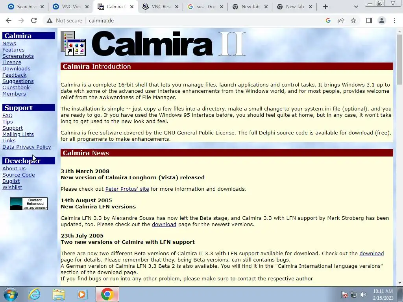Image resolution: width=403 pixels, height=302 pixels.
Task: Open a new tab with the plus button
Action: point(325,7)
